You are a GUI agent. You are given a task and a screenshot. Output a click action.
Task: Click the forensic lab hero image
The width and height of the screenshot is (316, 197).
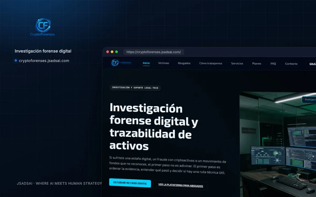coord(278,144)
